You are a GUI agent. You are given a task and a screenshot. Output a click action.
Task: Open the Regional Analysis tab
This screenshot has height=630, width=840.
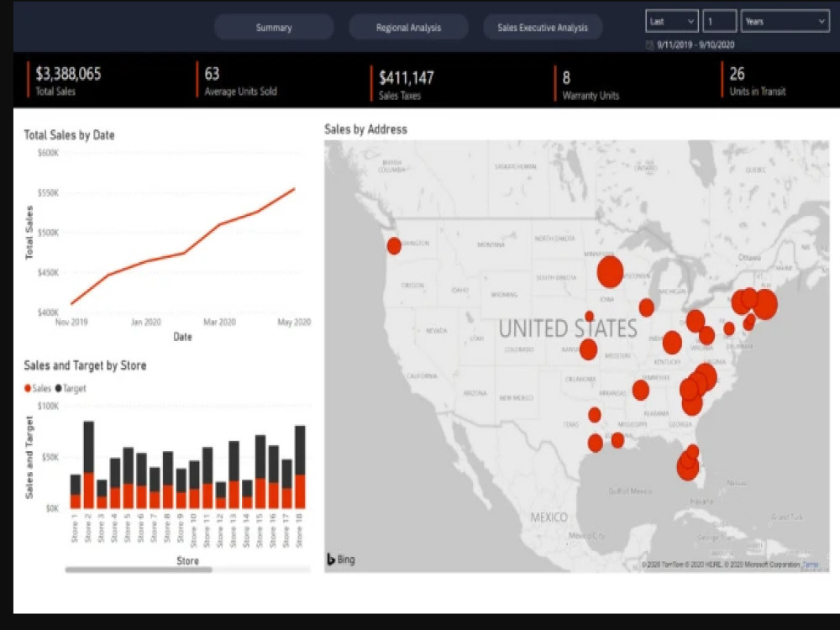point(408,27)
